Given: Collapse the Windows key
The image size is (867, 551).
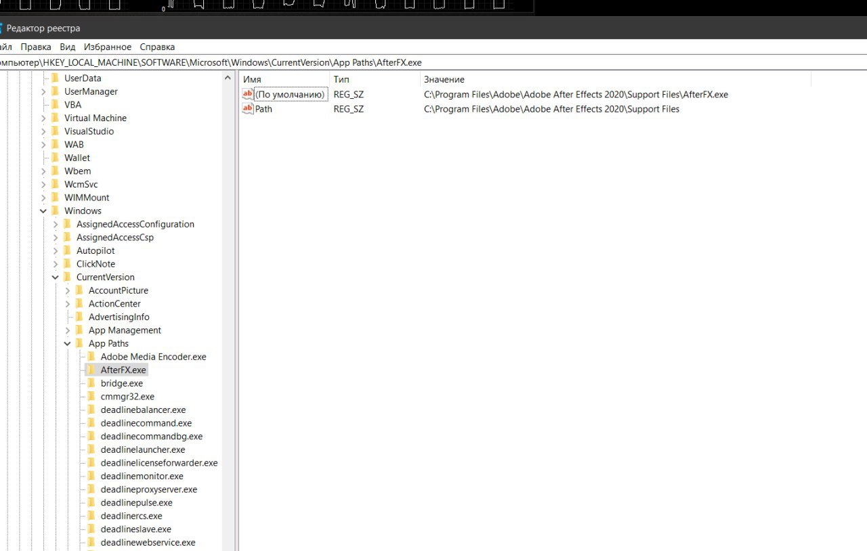Looking at the screenshot, I should point(44,211).
